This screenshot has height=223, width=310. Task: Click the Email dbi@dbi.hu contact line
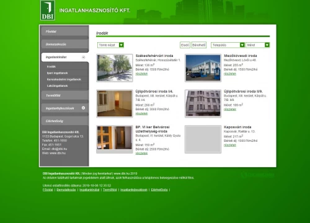click(x=55, y=149)
